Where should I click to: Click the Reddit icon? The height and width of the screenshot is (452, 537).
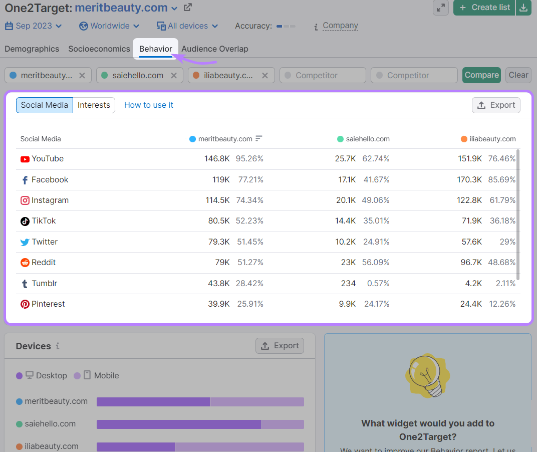25,262
